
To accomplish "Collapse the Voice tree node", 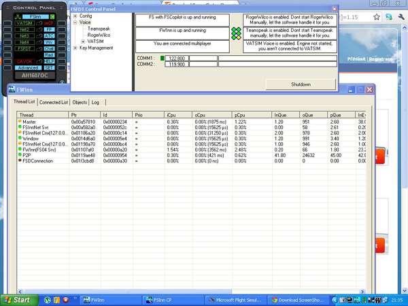I will [75, 22].
